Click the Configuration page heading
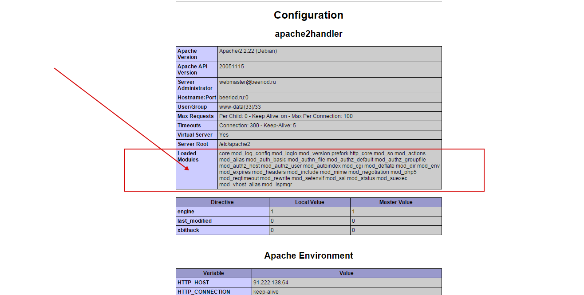 (x=308, y=15)
